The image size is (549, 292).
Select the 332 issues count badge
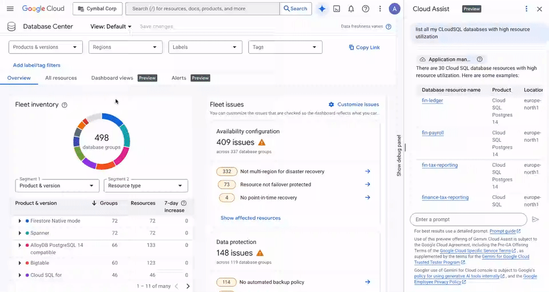tap(226, 171)
